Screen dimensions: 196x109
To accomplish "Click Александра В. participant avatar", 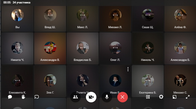I will [x=50, y=48].
